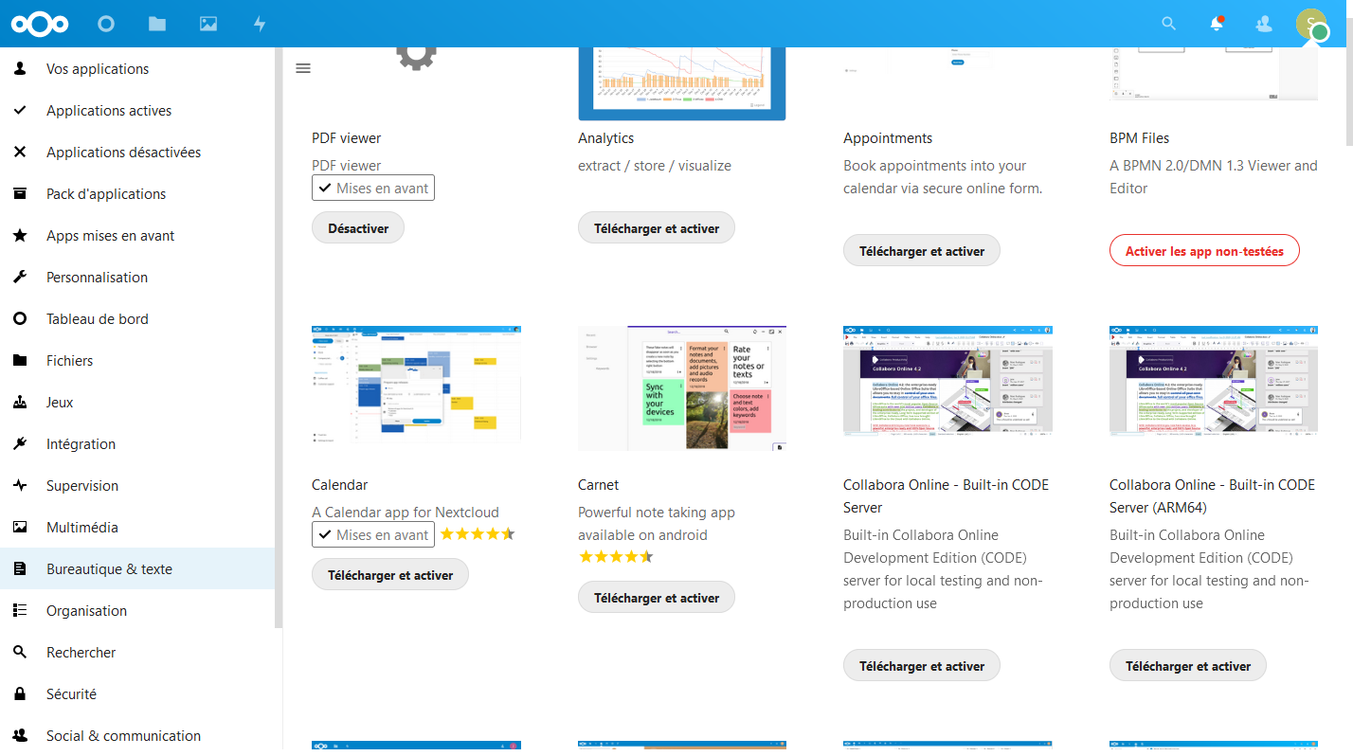Open the Collabora CODE Server (ARM64) thumbnail

pyautogui.click(x=1214, y=381)
